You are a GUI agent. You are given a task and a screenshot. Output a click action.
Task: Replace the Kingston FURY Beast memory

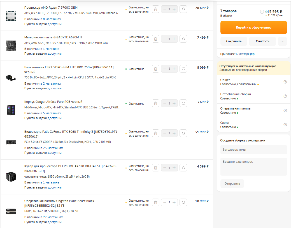click(x=183, y=203)
